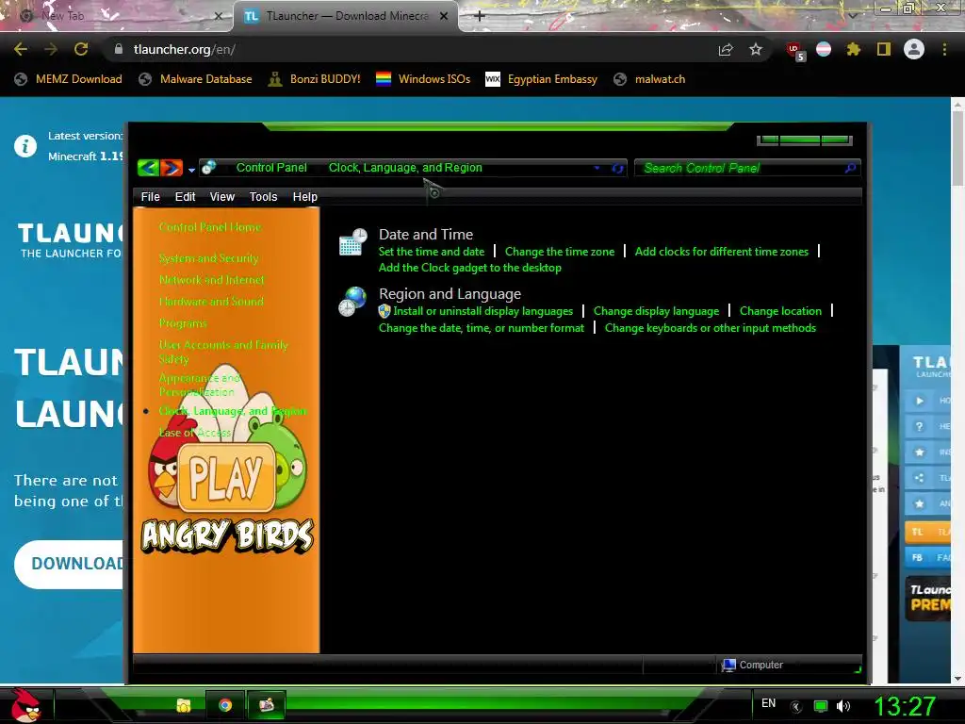965x724 pixels.
Task: Open the Tools menu
Action: 263,196
